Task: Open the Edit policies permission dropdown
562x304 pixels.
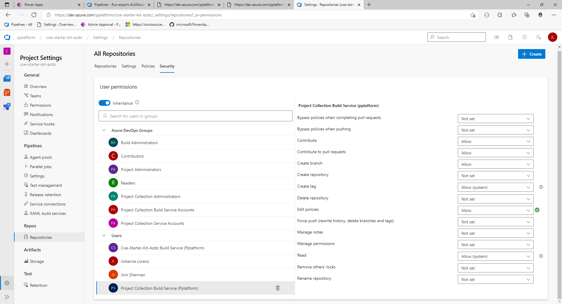Action: coord(496,210)
